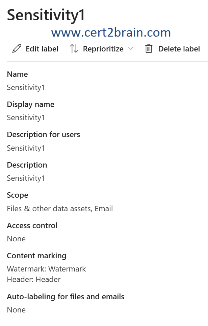The image size is (208, 326).
Task: Select Sensitivity1 value under Display name
Action: point(26,117)
